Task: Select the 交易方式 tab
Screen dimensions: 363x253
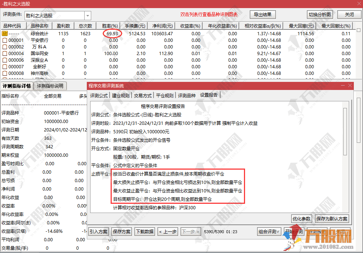Action: (142, 95)
